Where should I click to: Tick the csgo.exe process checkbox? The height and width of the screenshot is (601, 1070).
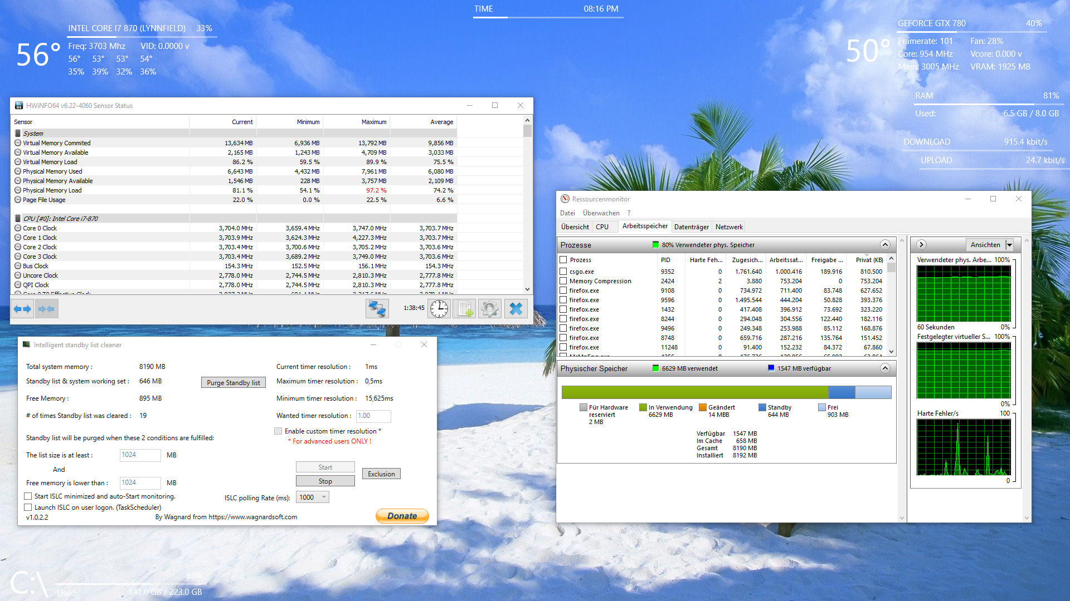point(563,272)
